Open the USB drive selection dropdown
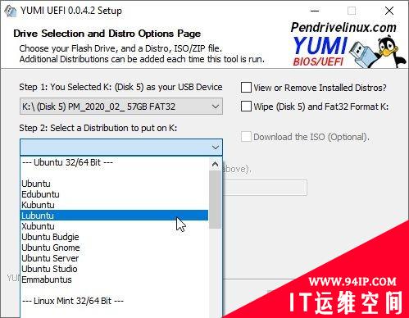This screenshot has width=409, height=318. 121,107
